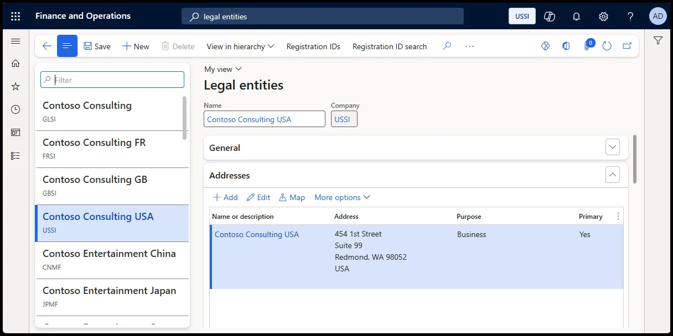The height and width of the screenshot is (336, 673).
Task: Sort by Name or description column
Action: tap(243, 217)
